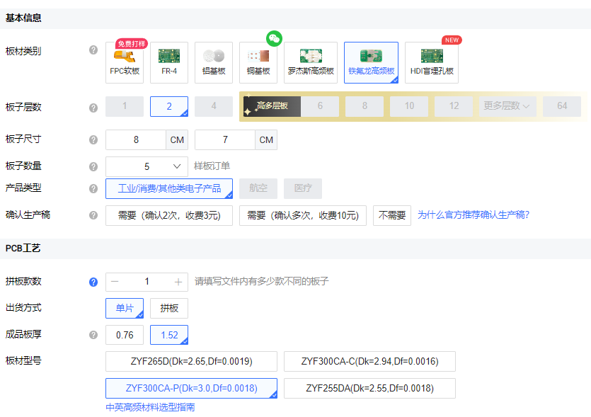Open the board quantity dropdown showing 5
This screenshot has width=591, height=417.
point(146,166)
